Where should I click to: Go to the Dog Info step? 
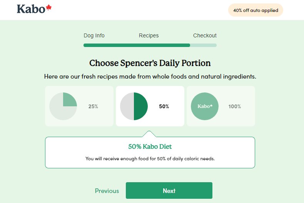(94, 35)
